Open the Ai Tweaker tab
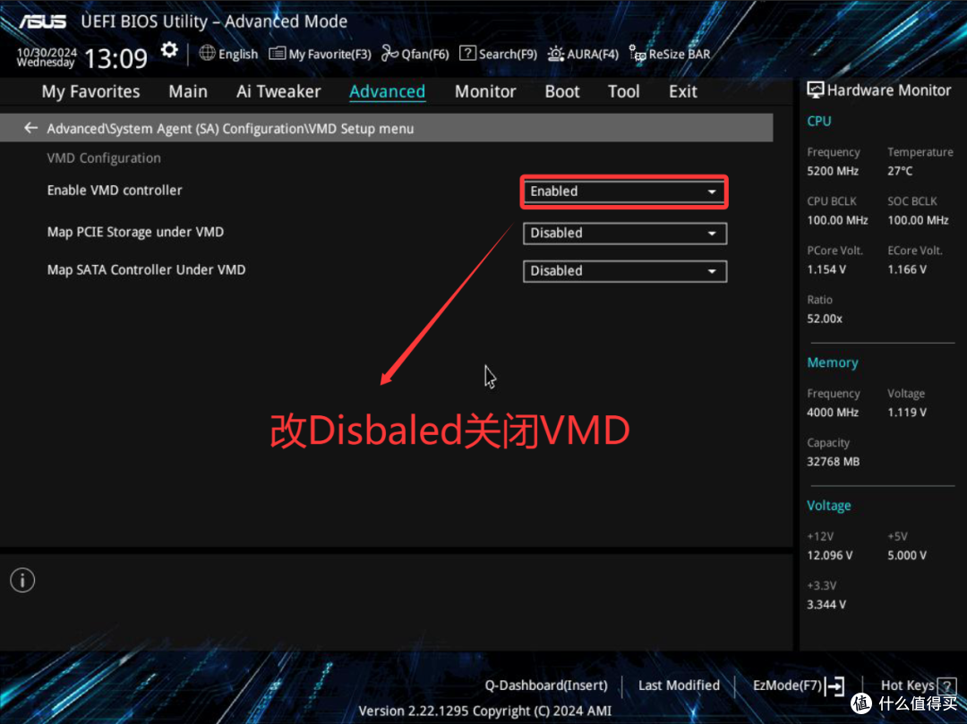 (x=278, y=92)
